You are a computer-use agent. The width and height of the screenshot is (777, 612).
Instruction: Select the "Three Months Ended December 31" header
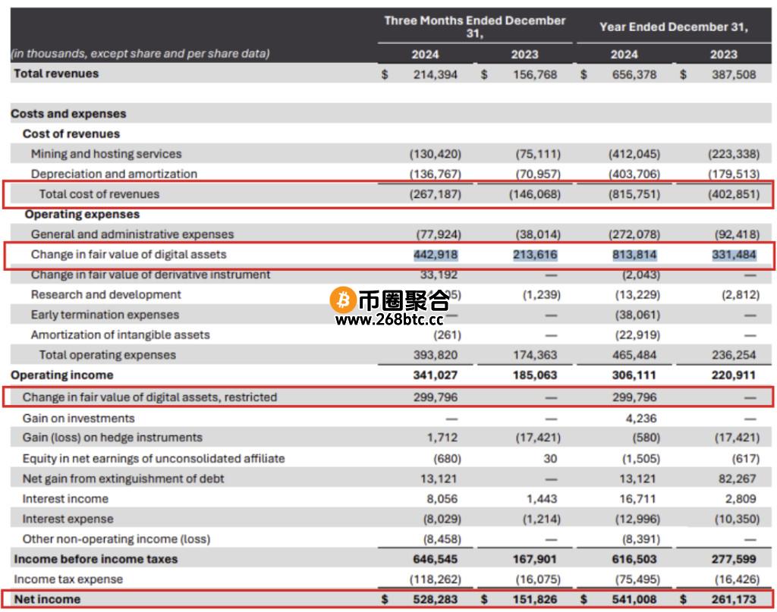(474, 27)
